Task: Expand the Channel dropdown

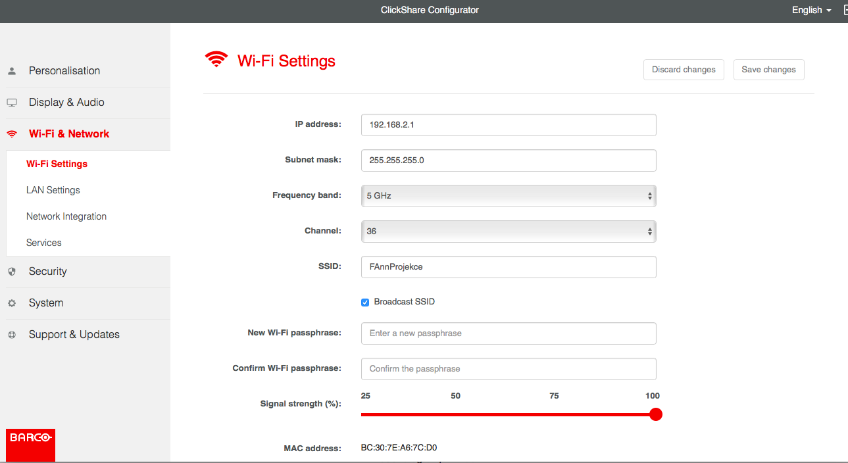Action: pos(509,231)
